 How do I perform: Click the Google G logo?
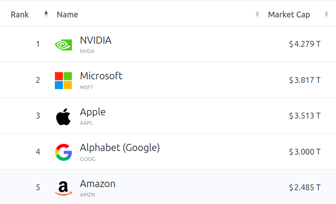63,152
